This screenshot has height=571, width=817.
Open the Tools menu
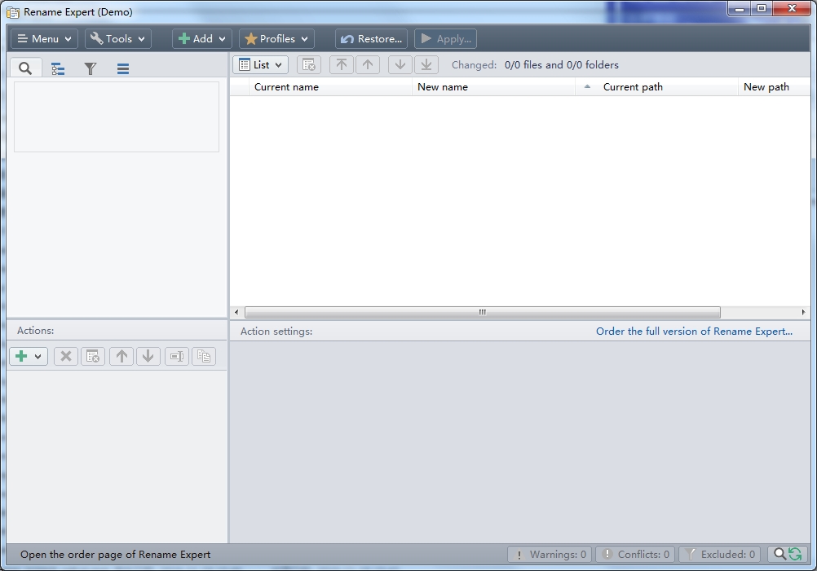[117, 39]
